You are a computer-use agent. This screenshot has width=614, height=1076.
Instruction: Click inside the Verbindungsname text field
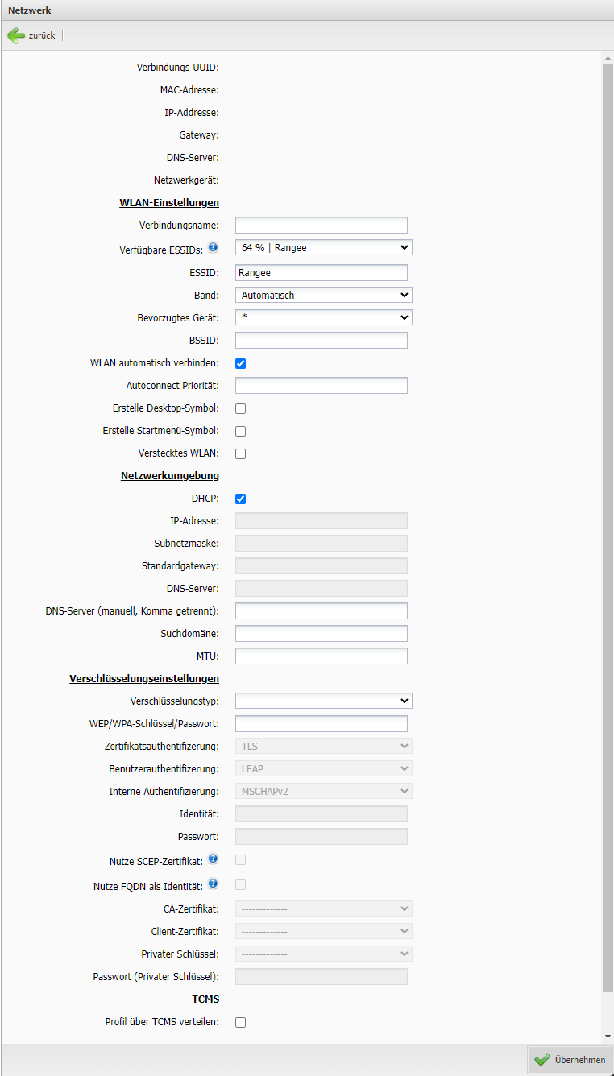(321, 225)
